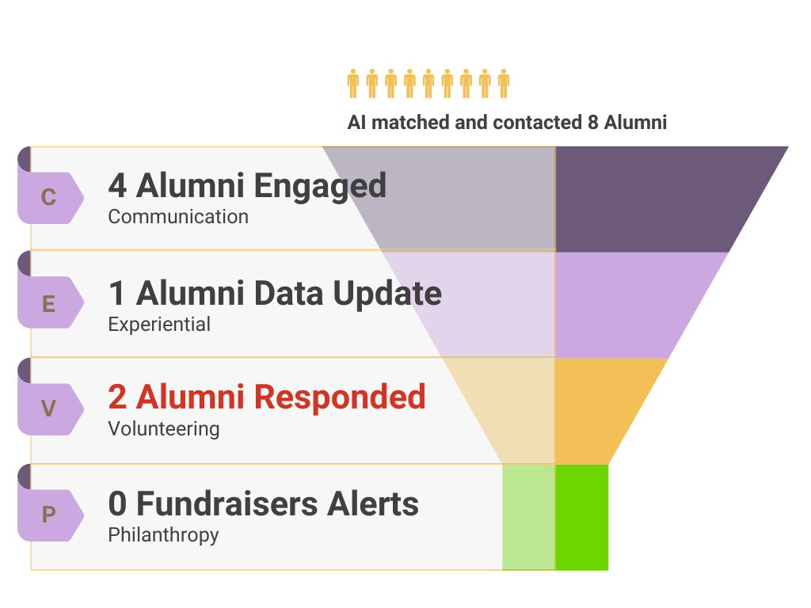
Task: Click the Communication subtitle
Action: 178,217
